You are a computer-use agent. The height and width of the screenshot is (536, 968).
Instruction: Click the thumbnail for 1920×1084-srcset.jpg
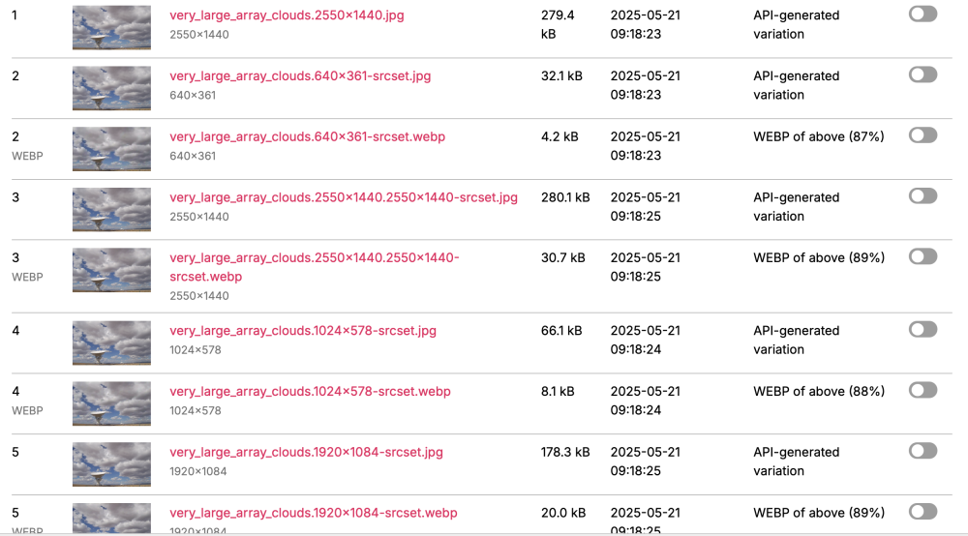pyautogui.click(x=111, y=464)
